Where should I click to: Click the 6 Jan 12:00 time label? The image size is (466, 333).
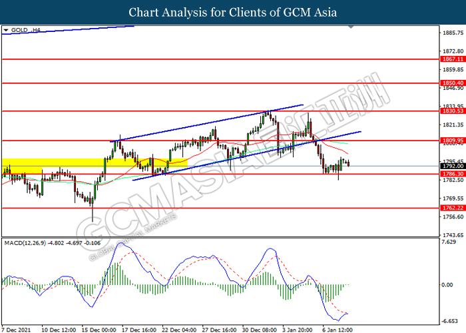coord(338,330)
